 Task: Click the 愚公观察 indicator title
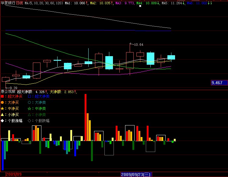pyautogui.click(x=8, y=91)
